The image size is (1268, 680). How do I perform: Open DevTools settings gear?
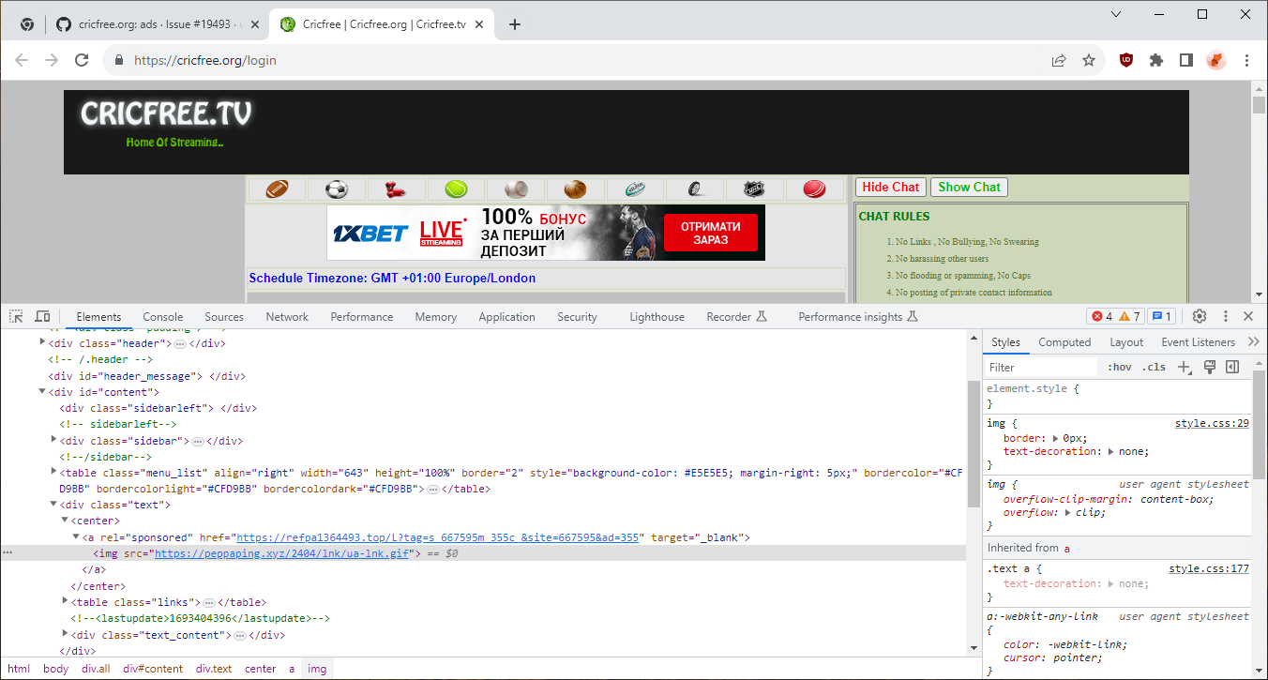pos(1200,316)
